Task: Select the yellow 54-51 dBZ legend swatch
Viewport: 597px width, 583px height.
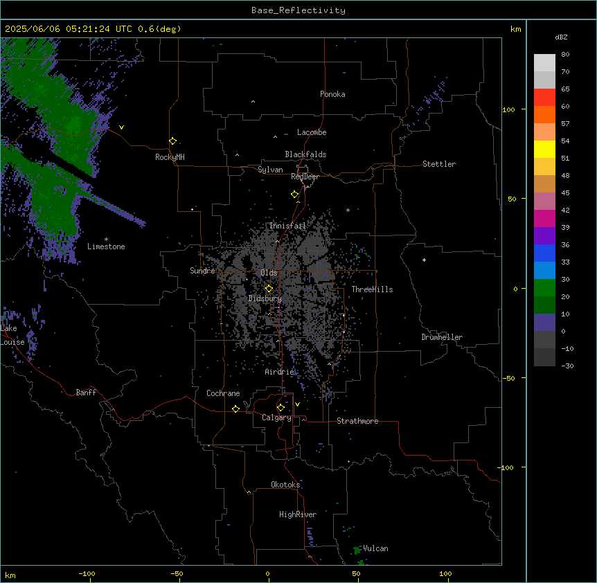Action: tap(544, 149)
